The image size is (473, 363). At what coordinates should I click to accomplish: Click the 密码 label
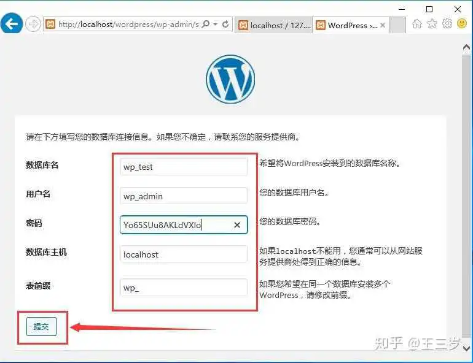34,223
